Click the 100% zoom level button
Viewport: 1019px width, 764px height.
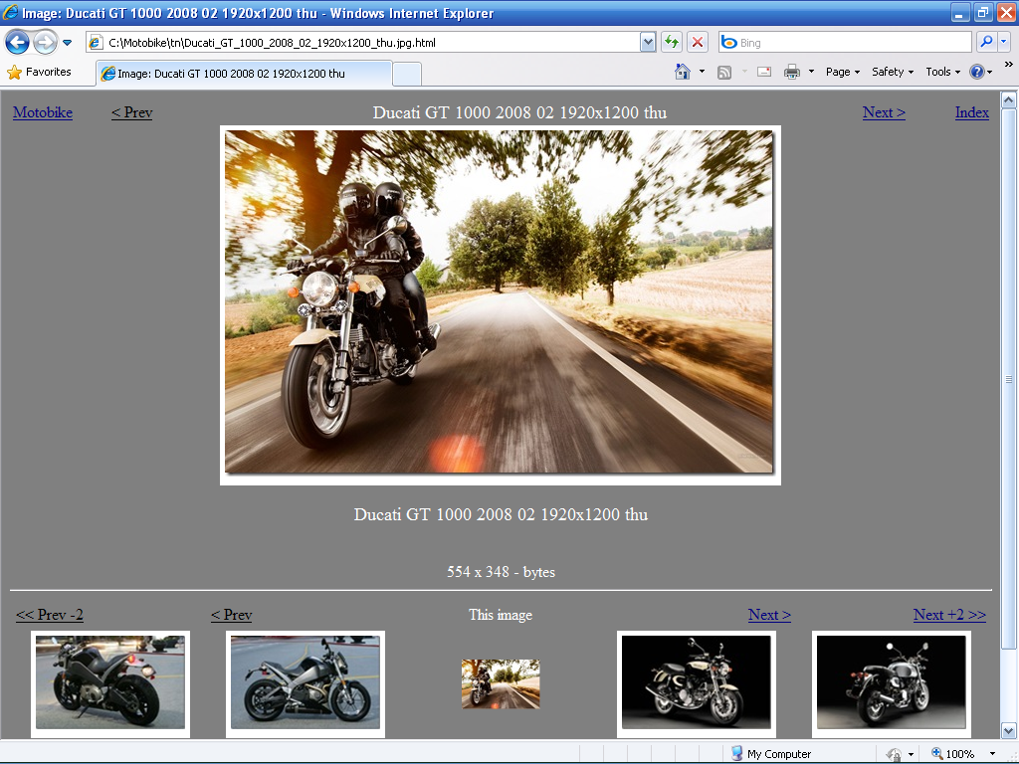(952, 754)
